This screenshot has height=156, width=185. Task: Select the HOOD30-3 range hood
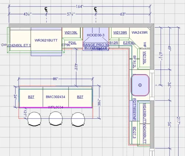(x=96, y=35)
